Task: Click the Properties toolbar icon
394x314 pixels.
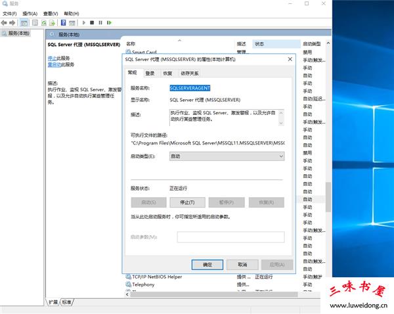Action: click(35, 23)
